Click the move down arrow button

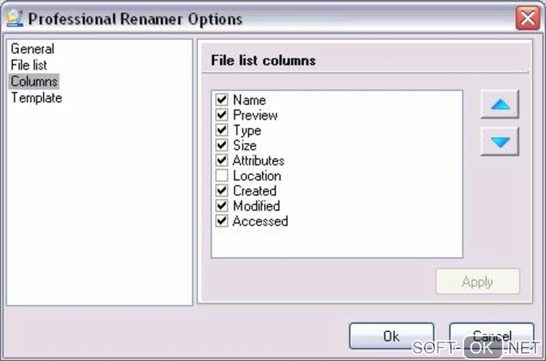[x=499, y=142]
